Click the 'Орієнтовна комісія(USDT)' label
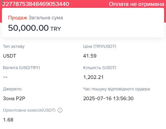 point(29,110)
